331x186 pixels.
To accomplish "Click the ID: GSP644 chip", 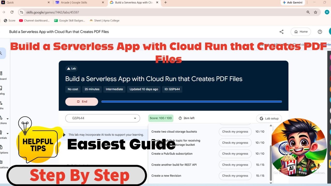I will tap(172, 89).
